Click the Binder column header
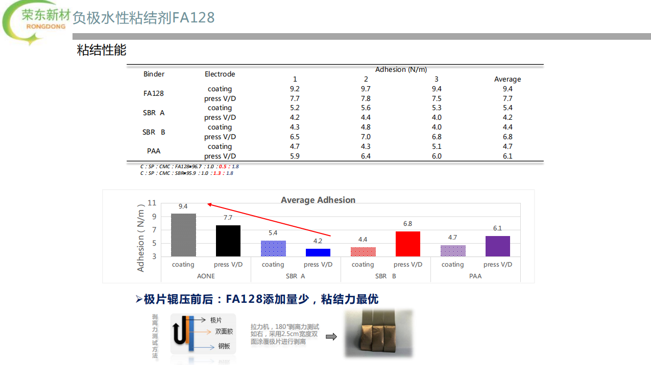 click(x=154, y=74)
